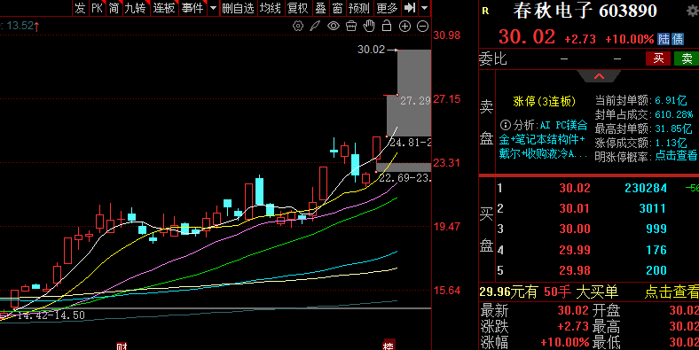Click buy level 1 volume 230284
699x350 pixels.
click(x=646, y=188)
